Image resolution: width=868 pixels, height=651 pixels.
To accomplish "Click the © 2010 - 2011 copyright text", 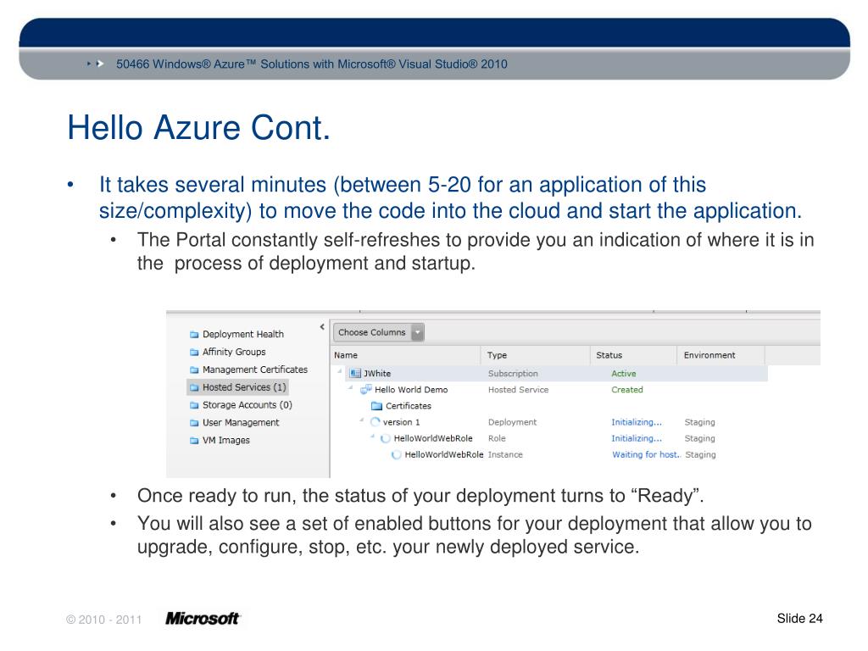I will click(104, 620).
